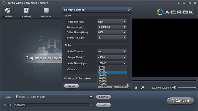
Task: Click the timecode 00:00:00/00:00:00
Action: pyautogui.click(x=161, y=88)
